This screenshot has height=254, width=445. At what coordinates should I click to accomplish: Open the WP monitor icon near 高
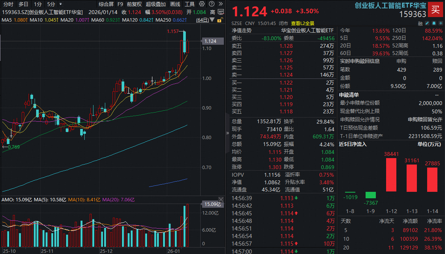[220, 12]
